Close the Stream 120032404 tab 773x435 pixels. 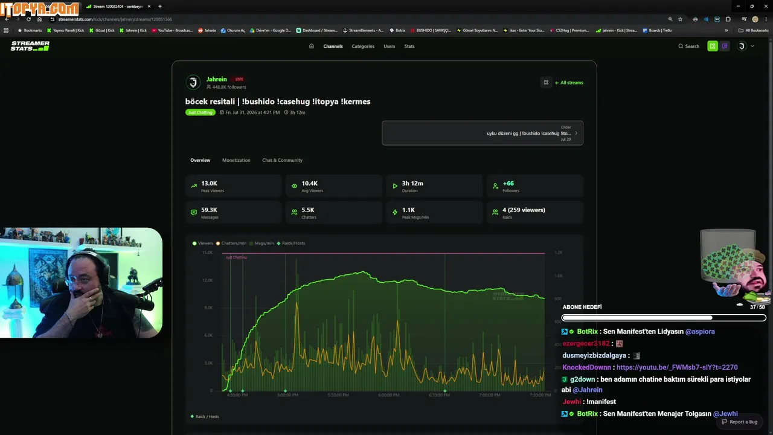(149, 6)
